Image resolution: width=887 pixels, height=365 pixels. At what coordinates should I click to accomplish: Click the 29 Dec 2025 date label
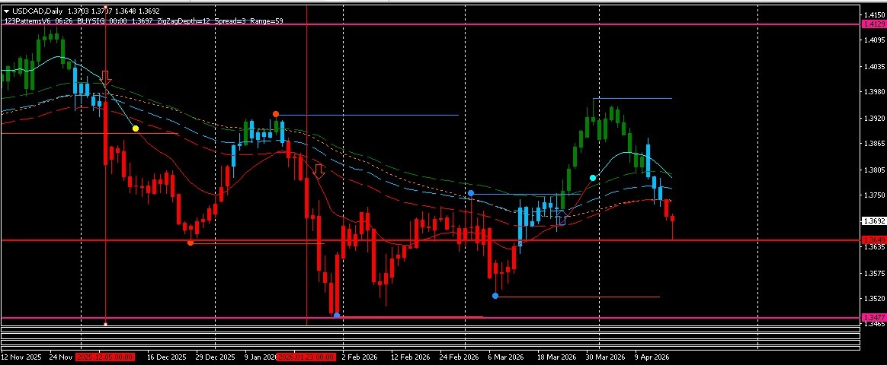(x=216, y=357)
